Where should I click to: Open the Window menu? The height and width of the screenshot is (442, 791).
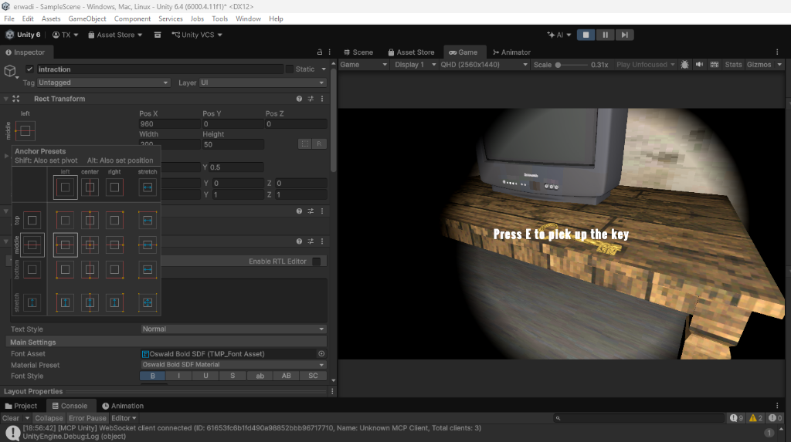pyautogui.click(x=248, y=19)
